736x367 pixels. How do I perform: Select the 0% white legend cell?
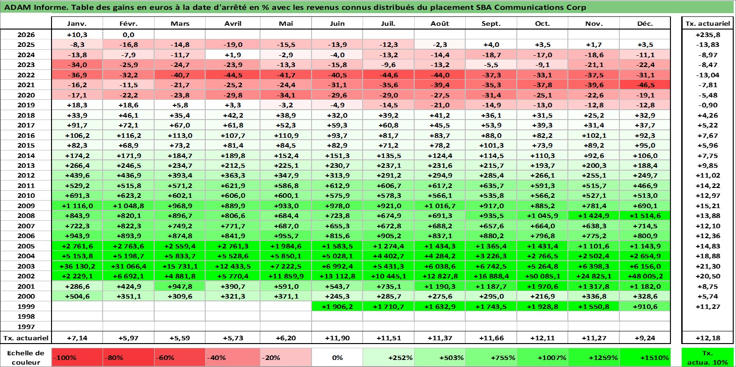coord(337,357)
